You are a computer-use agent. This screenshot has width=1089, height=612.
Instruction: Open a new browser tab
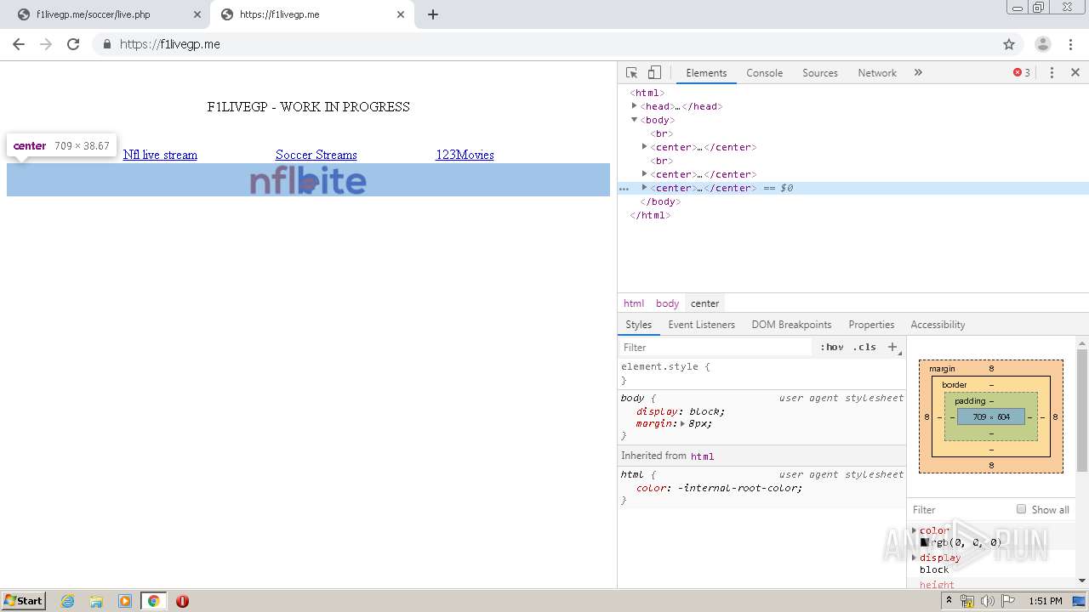433,14
